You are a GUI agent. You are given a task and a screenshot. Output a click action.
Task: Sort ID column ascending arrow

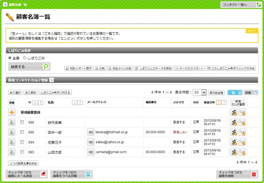[41, 102]
